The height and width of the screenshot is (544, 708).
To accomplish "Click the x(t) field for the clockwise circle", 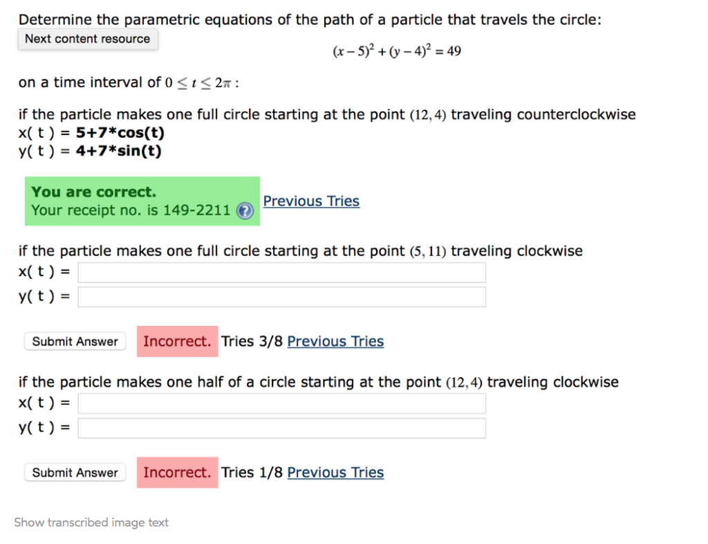I will (281, 272).
